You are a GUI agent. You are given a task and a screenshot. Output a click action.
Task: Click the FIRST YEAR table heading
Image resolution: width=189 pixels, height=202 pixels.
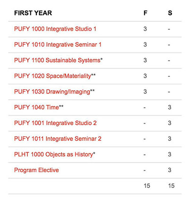[x=33, y=13]
